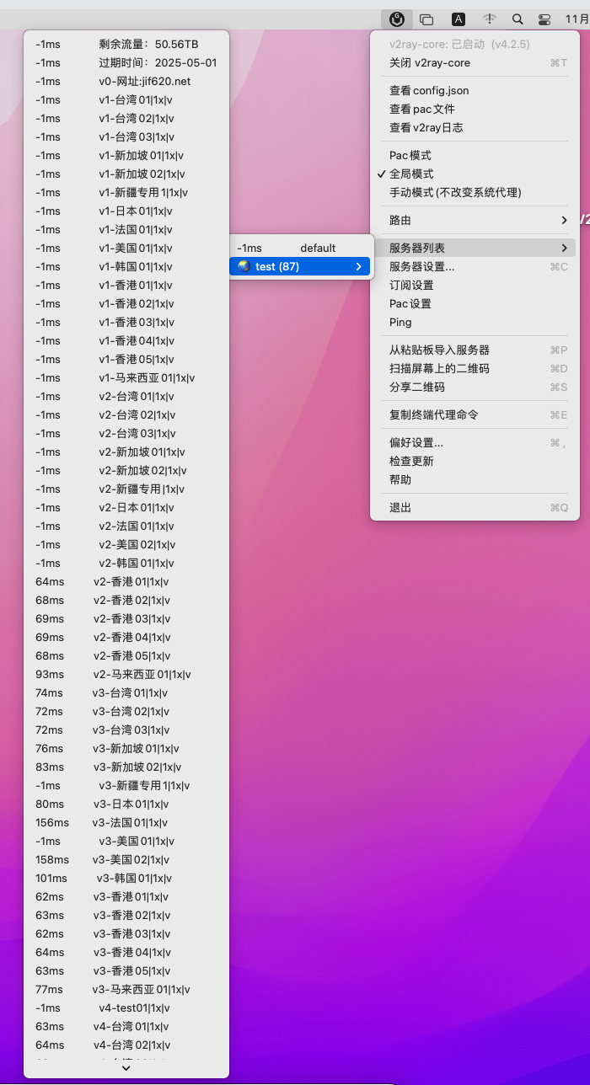
Task: Enable Pac模式 proxy mode
Action: tap(410, 155)
